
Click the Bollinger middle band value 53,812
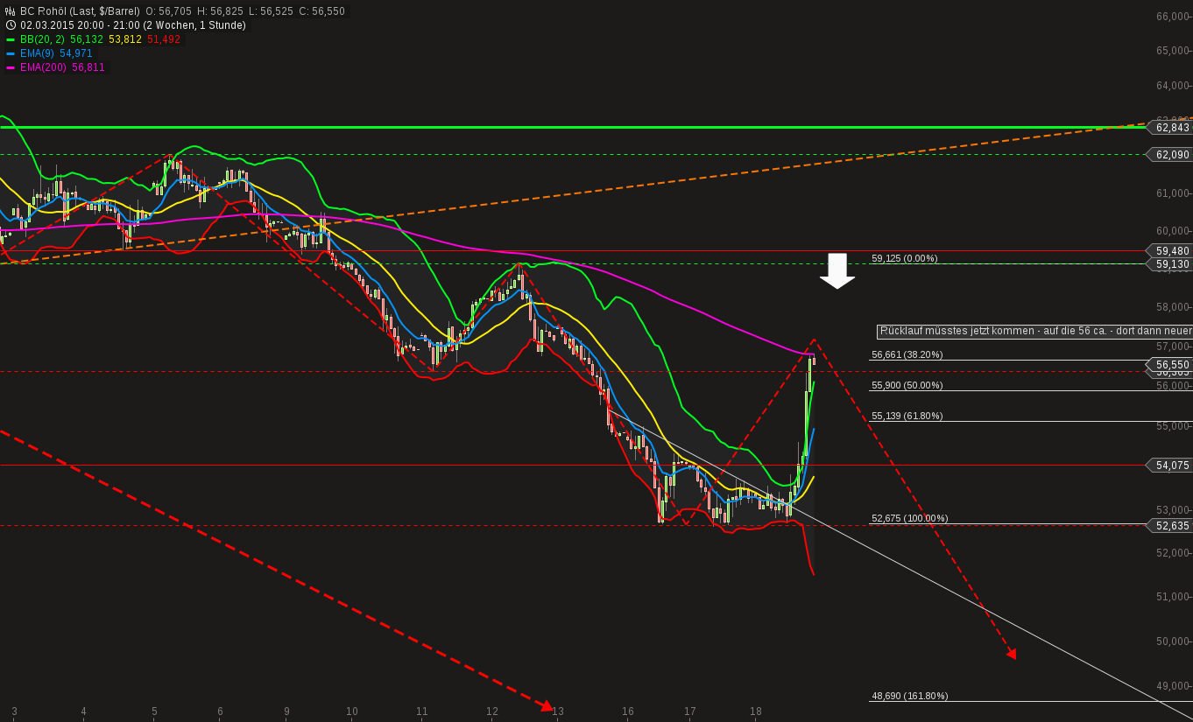[125, 39]
